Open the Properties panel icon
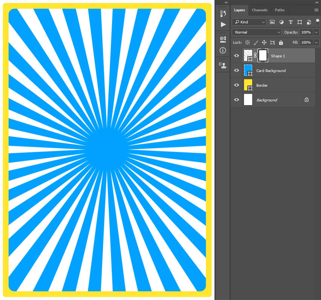 point(223,39)
